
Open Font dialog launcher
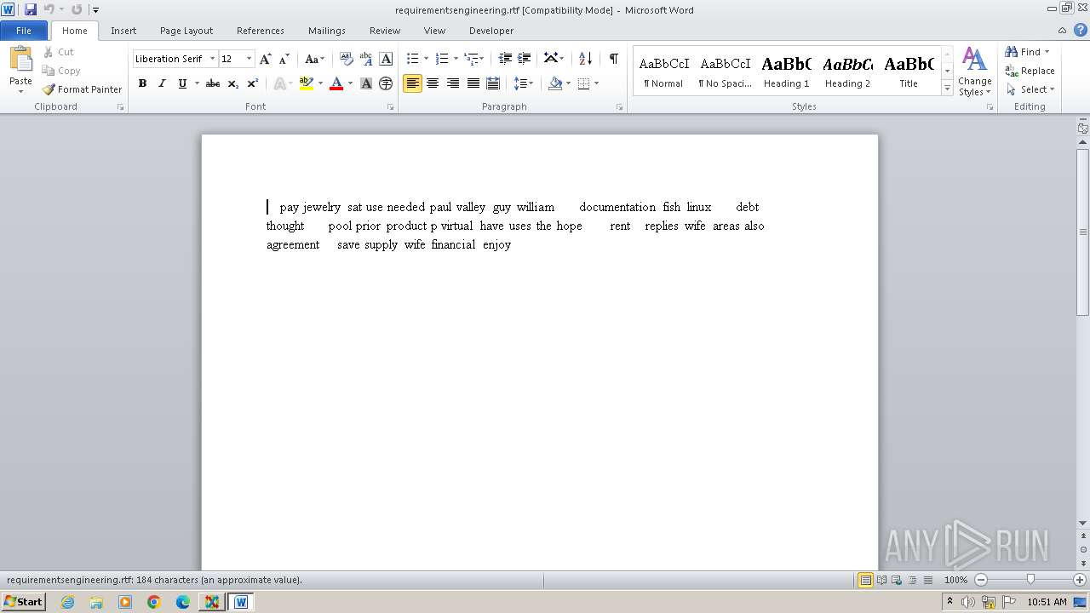pyautogui.click(x=390, y=107)
